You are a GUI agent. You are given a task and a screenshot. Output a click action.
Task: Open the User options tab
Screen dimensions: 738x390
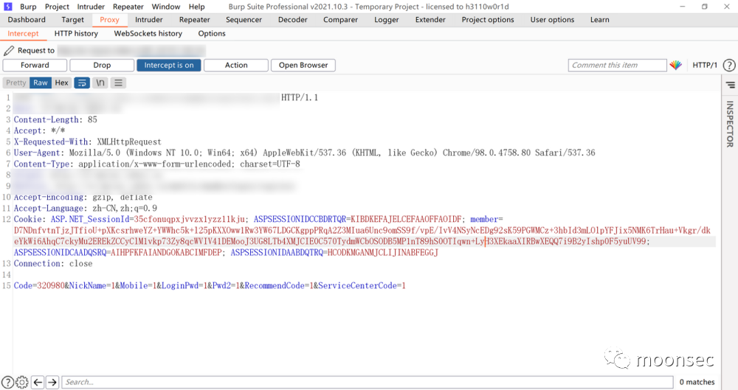[x=552, y=20]
